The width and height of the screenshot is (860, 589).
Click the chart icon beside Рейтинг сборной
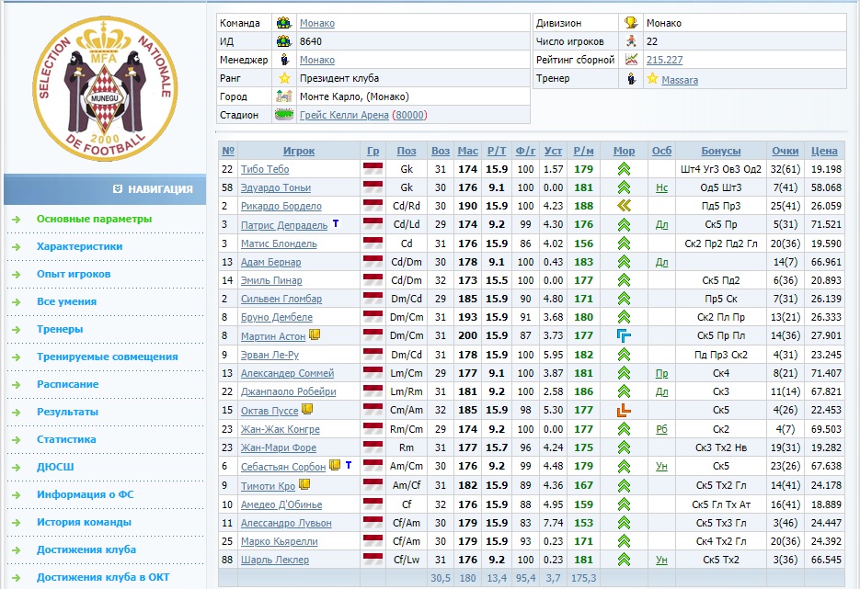coord(632,60)
